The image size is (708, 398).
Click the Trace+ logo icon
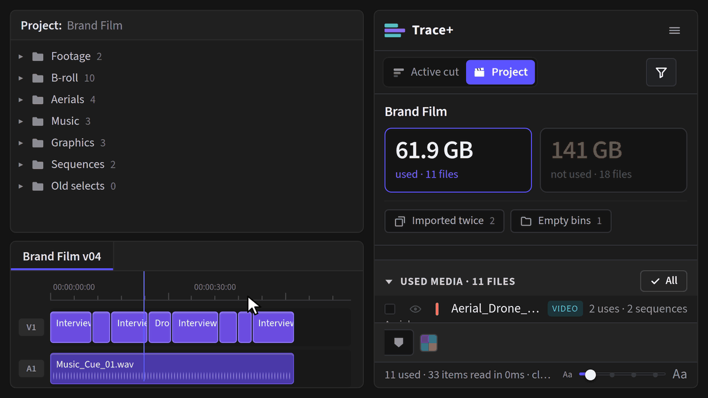(x=394, y=31)
